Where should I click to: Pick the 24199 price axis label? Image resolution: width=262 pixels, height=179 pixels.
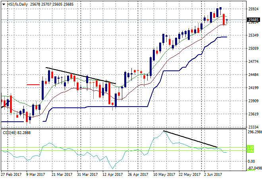tap(254, 88)
